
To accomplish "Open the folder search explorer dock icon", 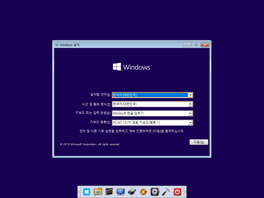I will 98,192.
